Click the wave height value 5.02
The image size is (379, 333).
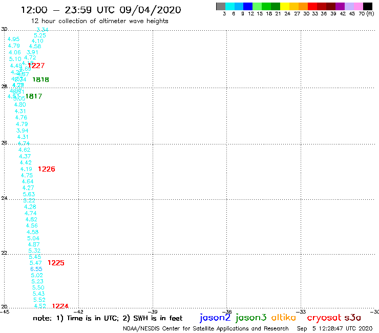point(37,275)
